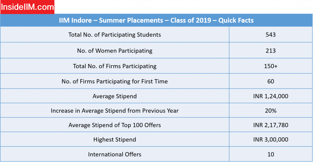
Task: Click 'No. of Firms Participating for First Time'
Action: click(115, 81)
